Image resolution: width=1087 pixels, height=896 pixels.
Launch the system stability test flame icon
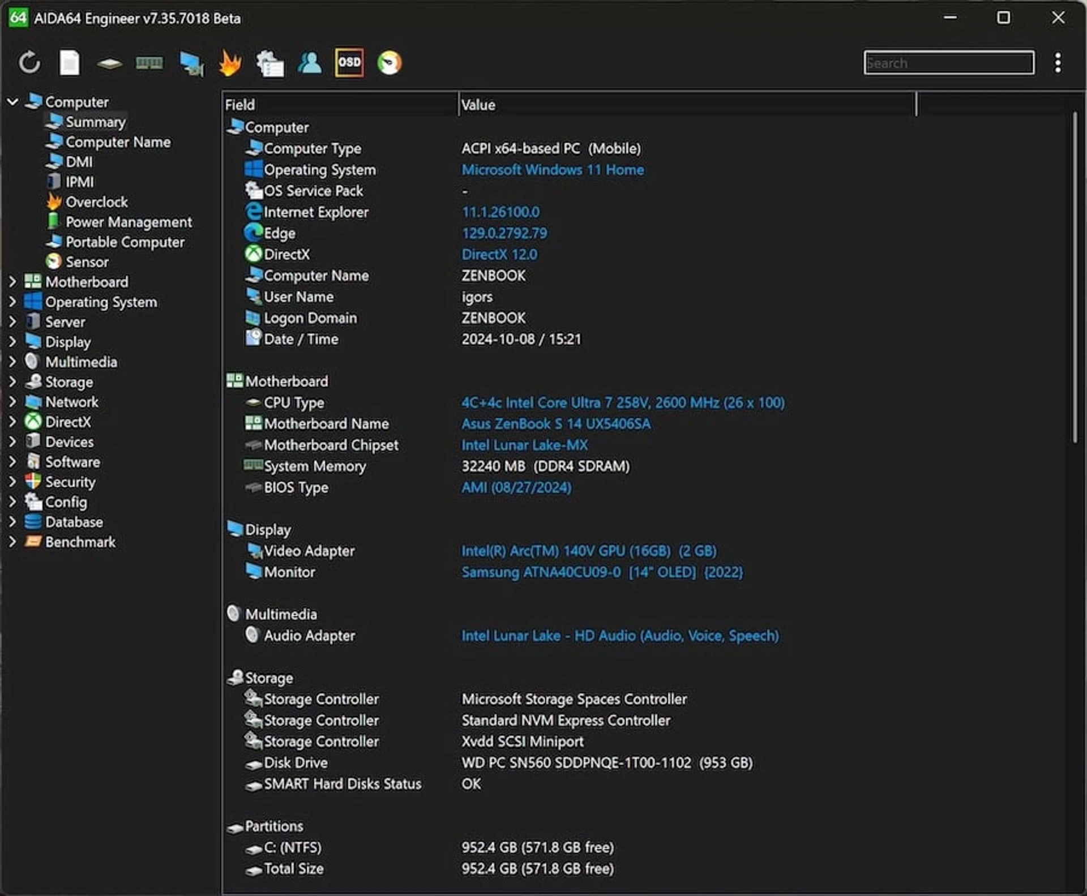tap(230, 63)
